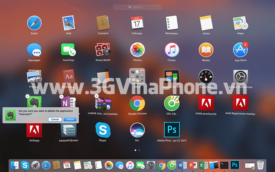Open App Store with 3 updates badge
The image size is (275, 172).
coord(240,50)
